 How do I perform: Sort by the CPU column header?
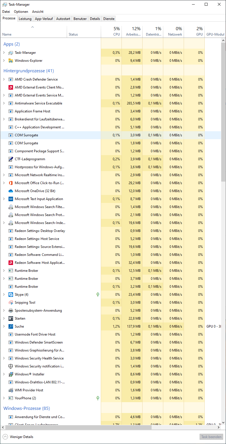point(111,32)
